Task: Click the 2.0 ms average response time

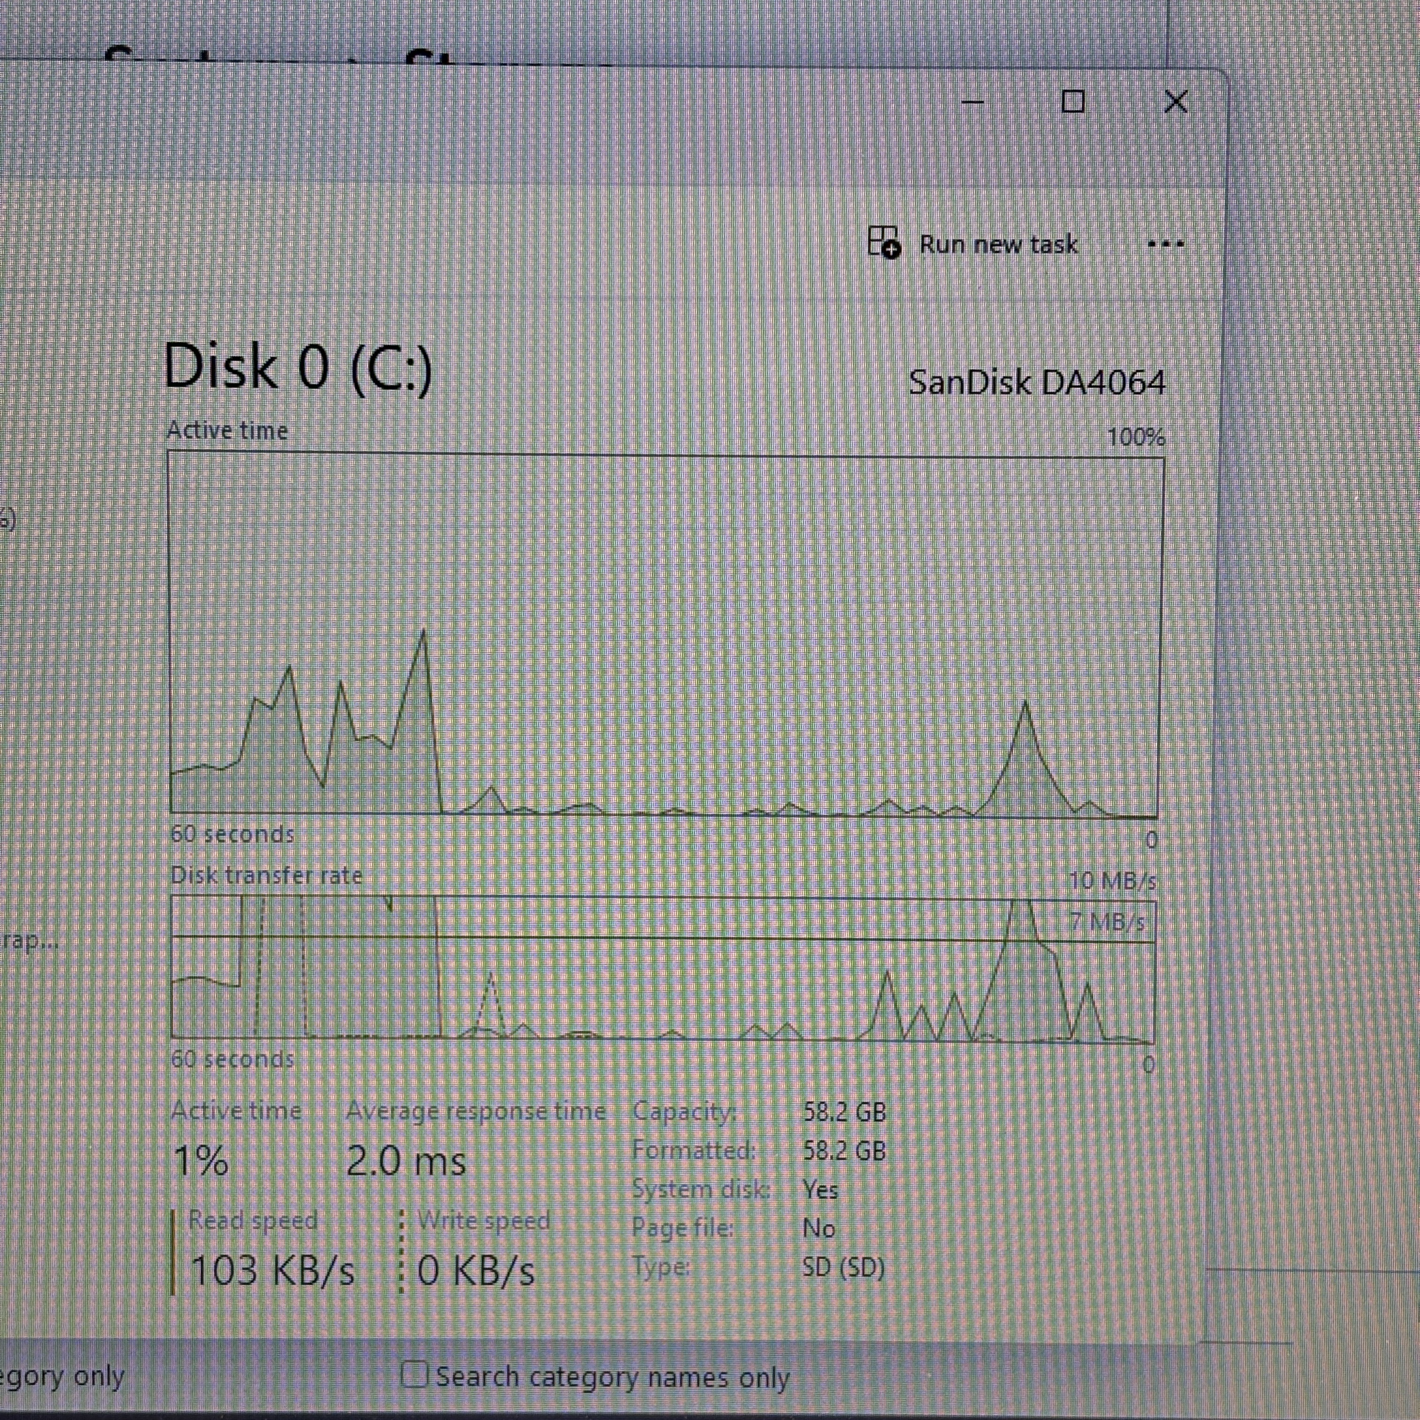Action: coord(406,1162)
